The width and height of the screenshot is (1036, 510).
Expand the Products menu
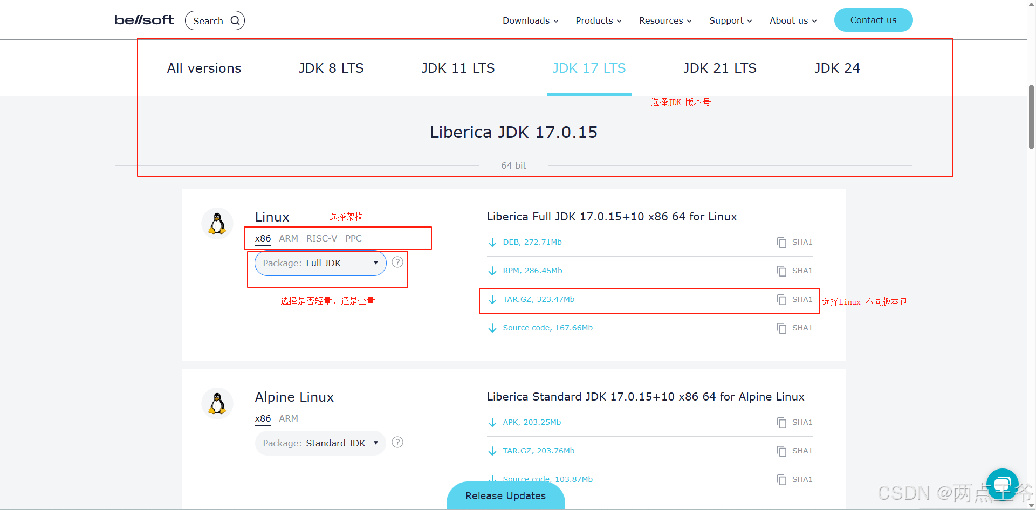point(599,20)
